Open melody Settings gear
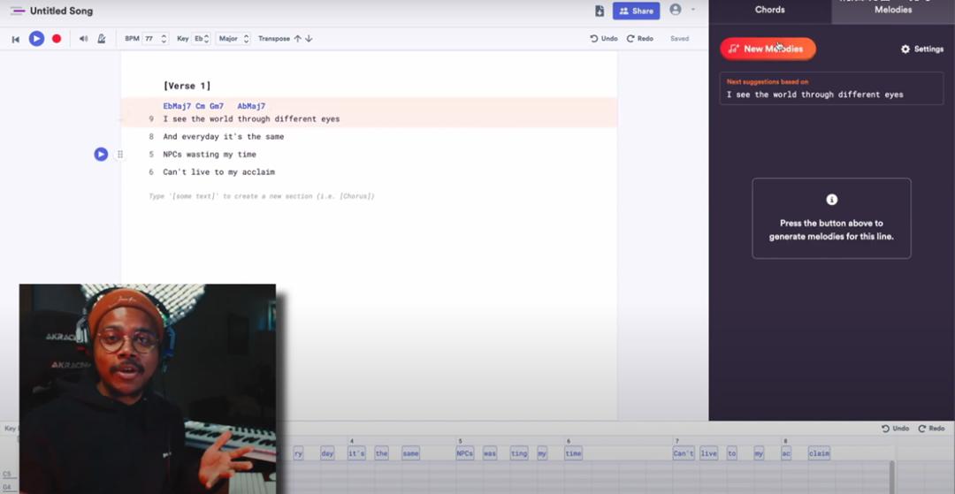Image resolution: width=955 pixels, height=494 pixels. pyautogui.click(x=922, y=49)
